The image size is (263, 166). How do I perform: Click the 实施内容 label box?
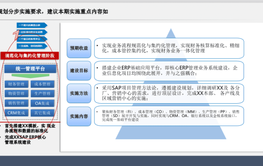[79, 116]
